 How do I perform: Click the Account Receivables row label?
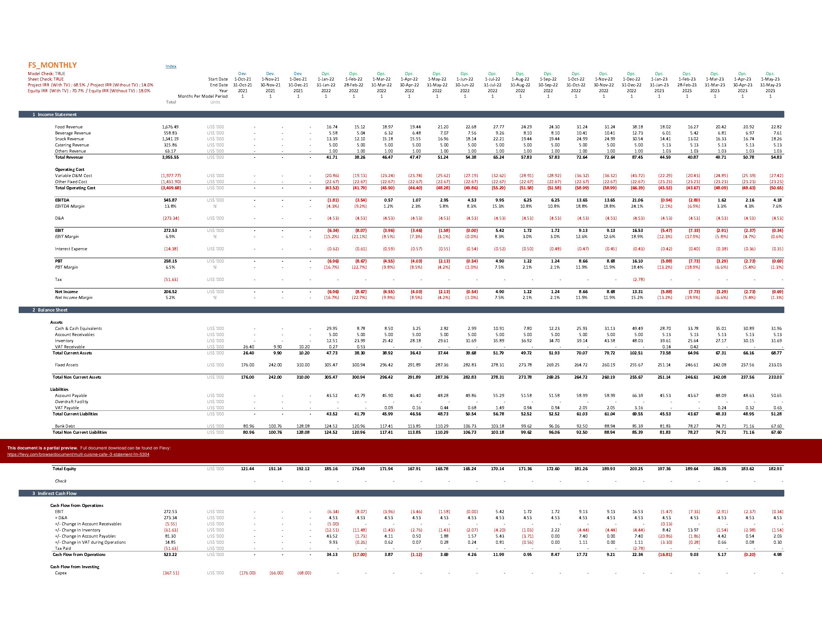click(74, 335)
